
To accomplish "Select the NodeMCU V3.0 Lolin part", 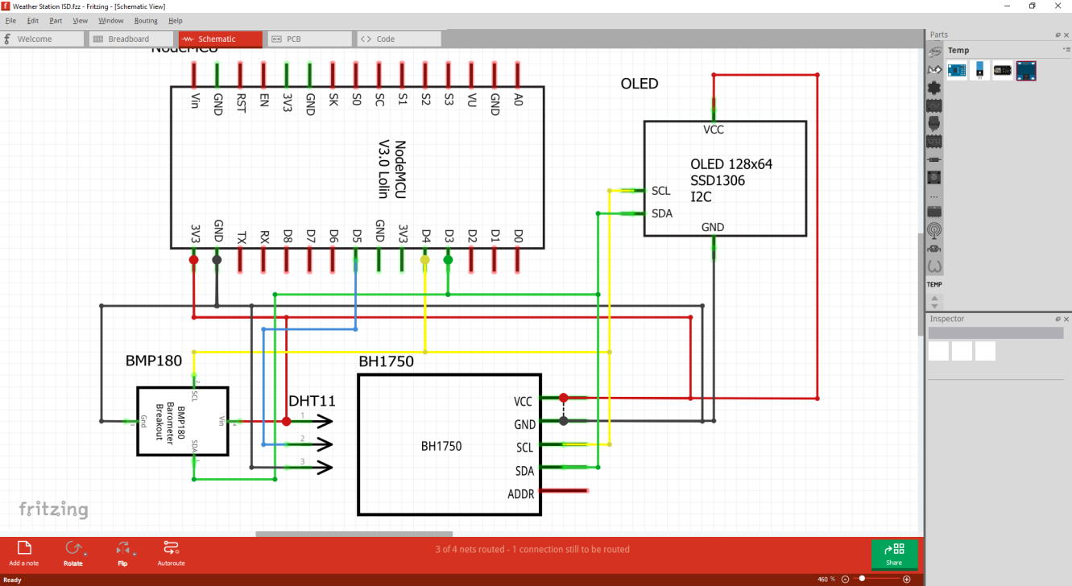I will point(356,167).
